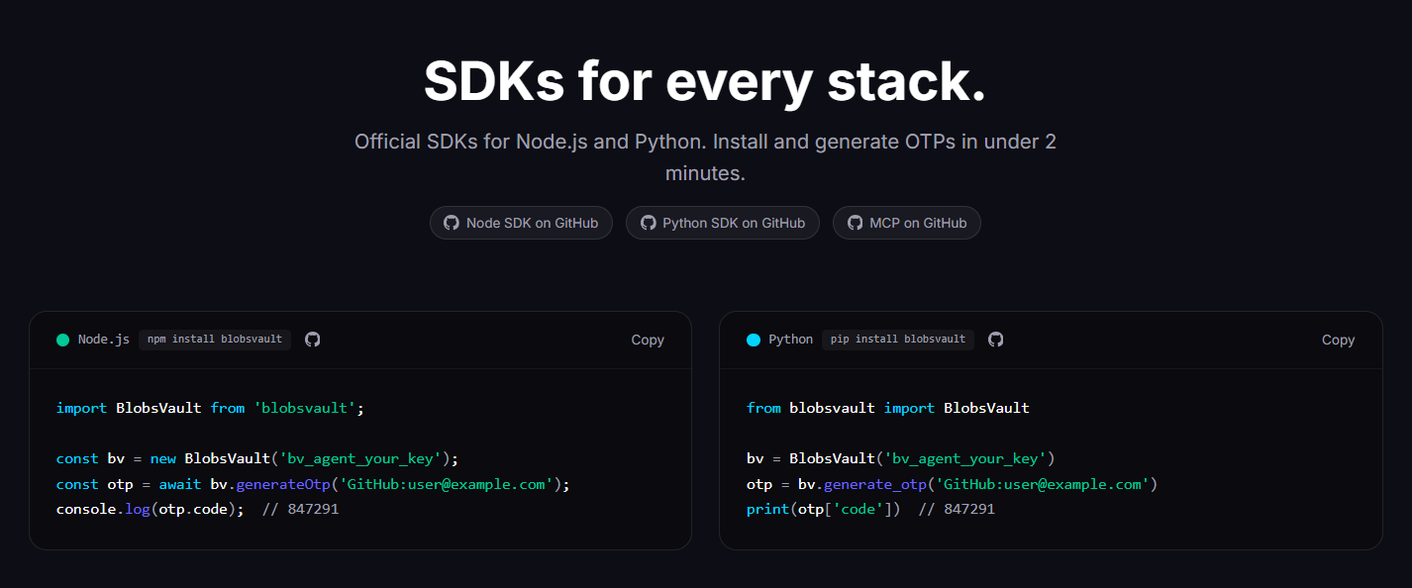Screen dimensions: 1412x588
Task: Open the GitHub icon beside npm install blobsvault
Action: click(x=313, y=340)
